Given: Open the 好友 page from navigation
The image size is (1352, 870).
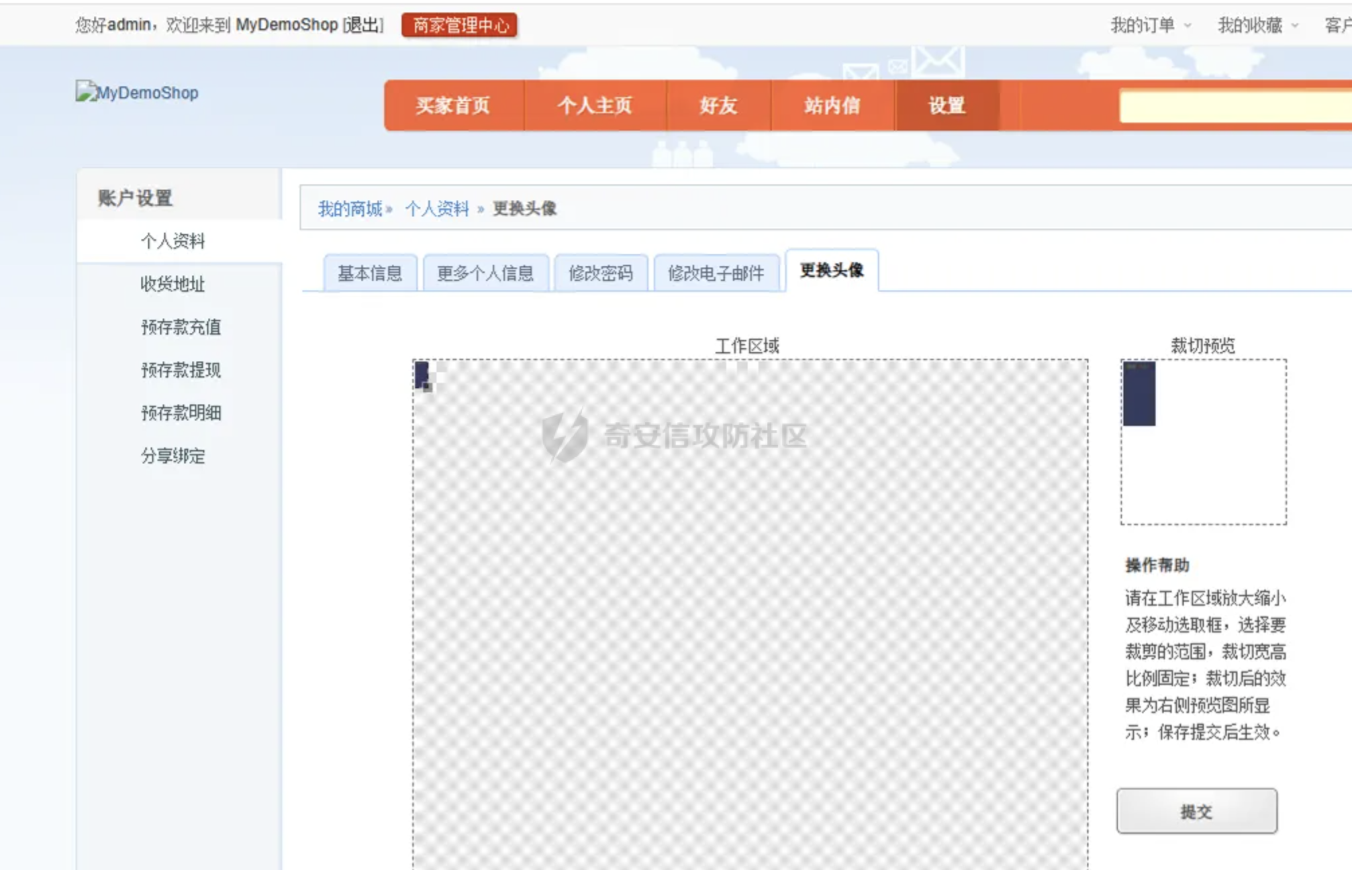Looking at the screenshot, I should coord(718,106).
